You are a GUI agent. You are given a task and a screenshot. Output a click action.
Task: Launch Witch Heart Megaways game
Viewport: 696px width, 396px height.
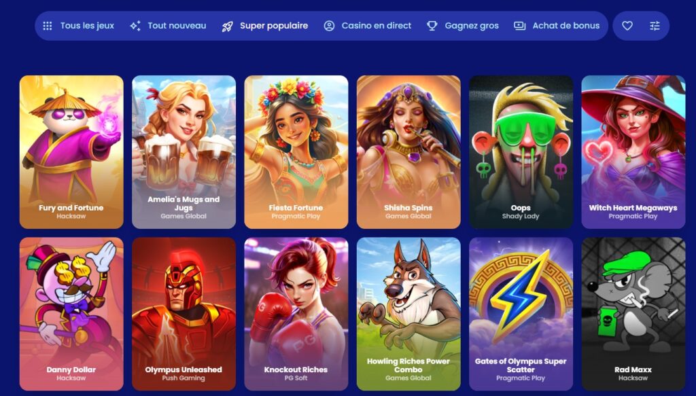633,152
